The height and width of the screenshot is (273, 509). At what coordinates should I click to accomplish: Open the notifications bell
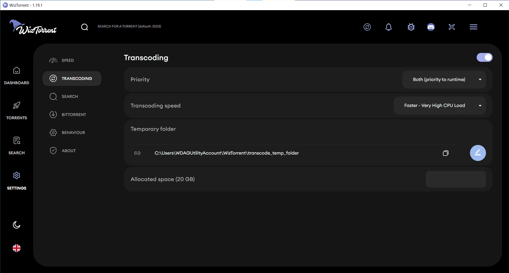click(388, 27)
